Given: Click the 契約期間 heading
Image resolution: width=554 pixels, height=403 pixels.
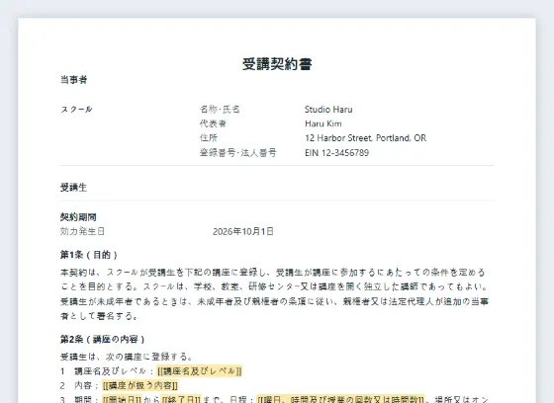Looking at the screenshot, I should pyautogui.click(x=78, y=217).
